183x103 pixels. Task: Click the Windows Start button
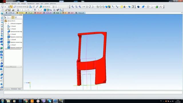[x=3, y=101]
